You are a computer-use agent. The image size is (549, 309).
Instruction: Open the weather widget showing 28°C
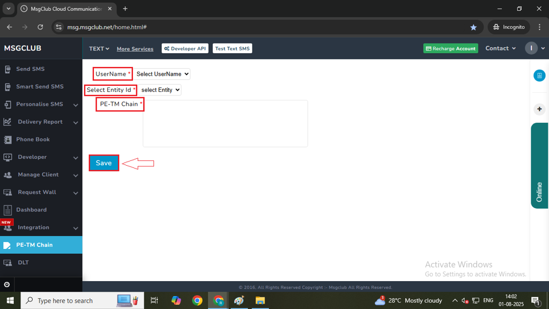coord(408,300)
